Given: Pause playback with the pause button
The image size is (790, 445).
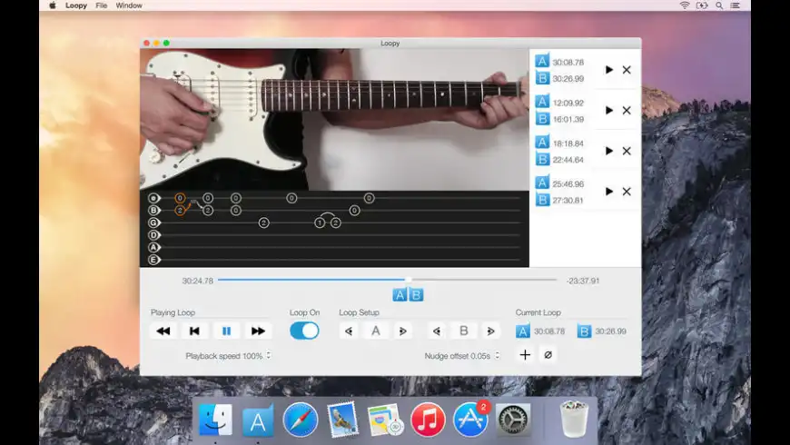Looking at the screenshot, I should (x=226, y=331).
